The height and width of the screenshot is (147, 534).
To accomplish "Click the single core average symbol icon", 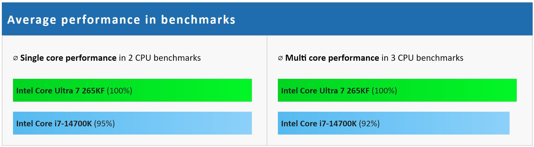I will 15,58.
